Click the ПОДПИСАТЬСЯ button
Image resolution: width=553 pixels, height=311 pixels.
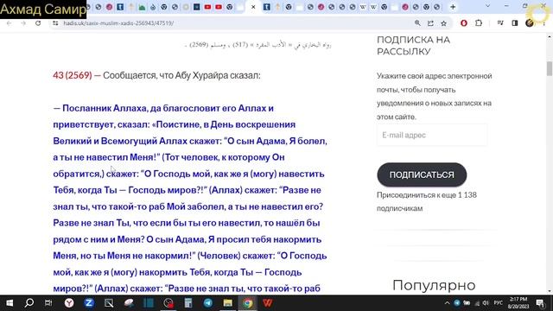422,175
